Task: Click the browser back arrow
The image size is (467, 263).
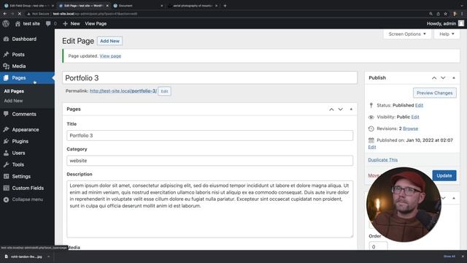Action: point(5,14)
